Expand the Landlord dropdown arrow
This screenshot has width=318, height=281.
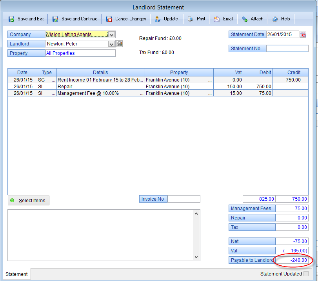pyautogui.click(x=111, y=44)
